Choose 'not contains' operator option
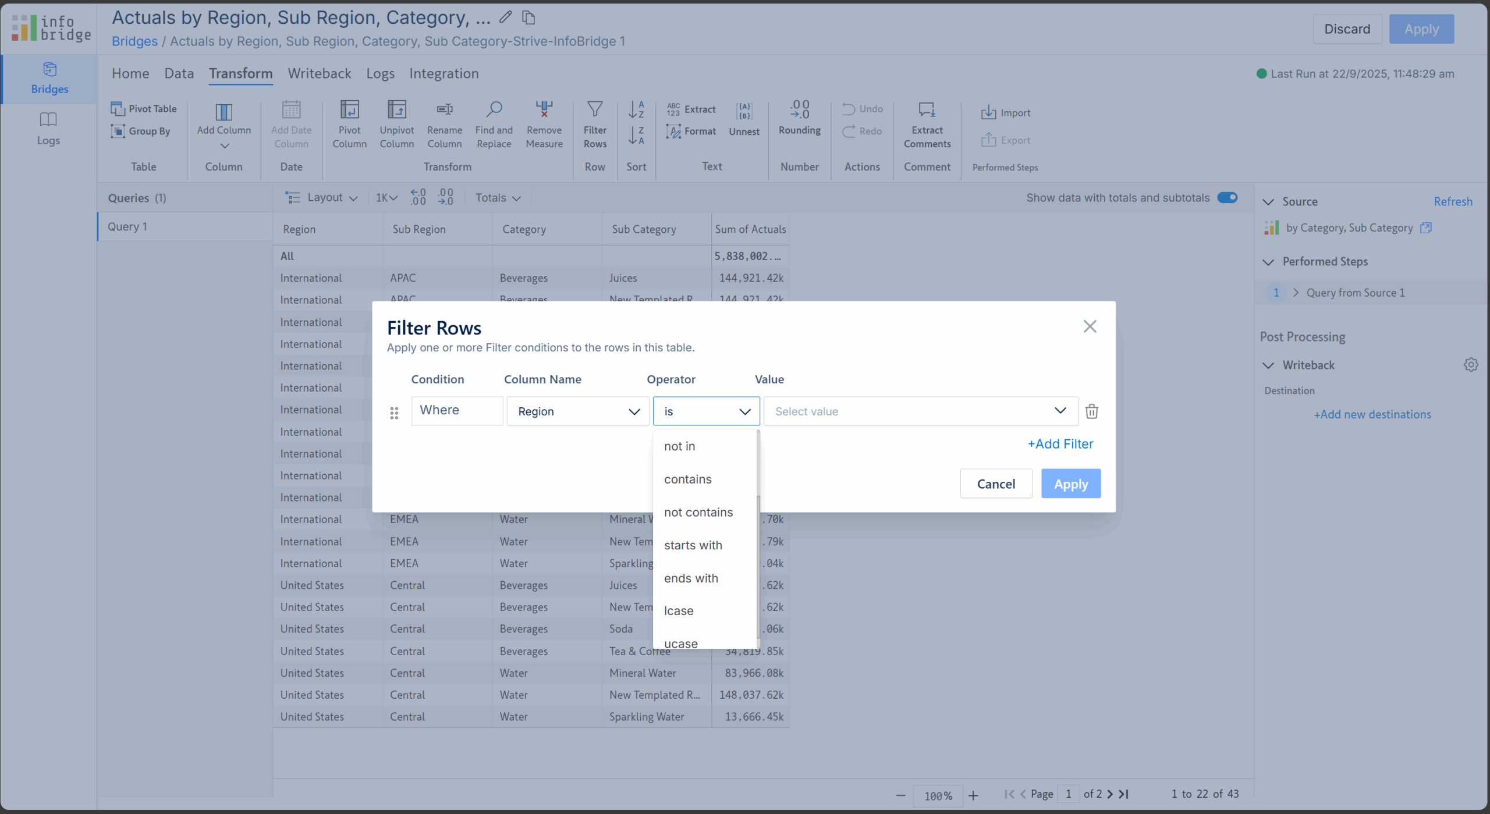The image size is (1490, 814). (698, 512)
